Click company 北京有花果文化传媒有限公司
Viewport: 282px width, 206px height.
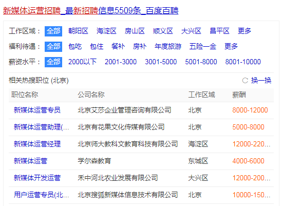point(121,127)
